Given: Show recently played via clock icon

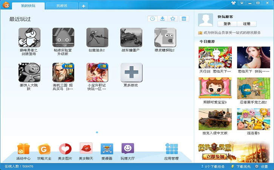Looking at the screenshot, I should (x=152, y=19).
